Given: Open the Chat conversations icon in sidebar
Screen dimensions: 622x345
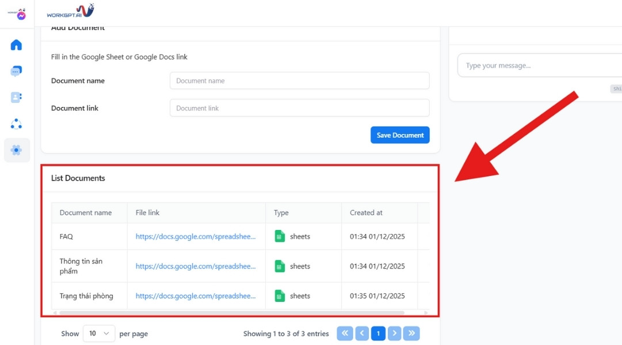Looking at the screenshot, I should 16,71.
